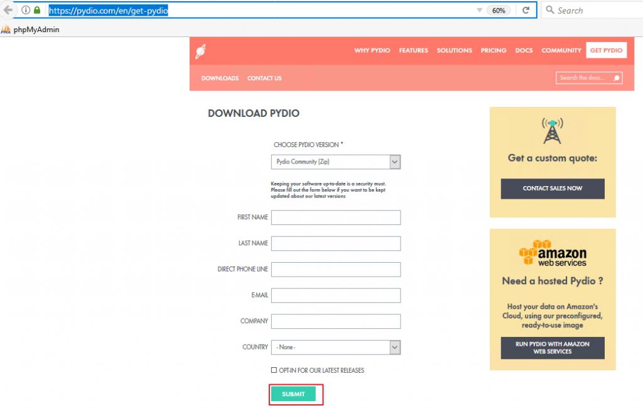Click the page reload icon
The image size is (643, 408).
pos(526,10)
